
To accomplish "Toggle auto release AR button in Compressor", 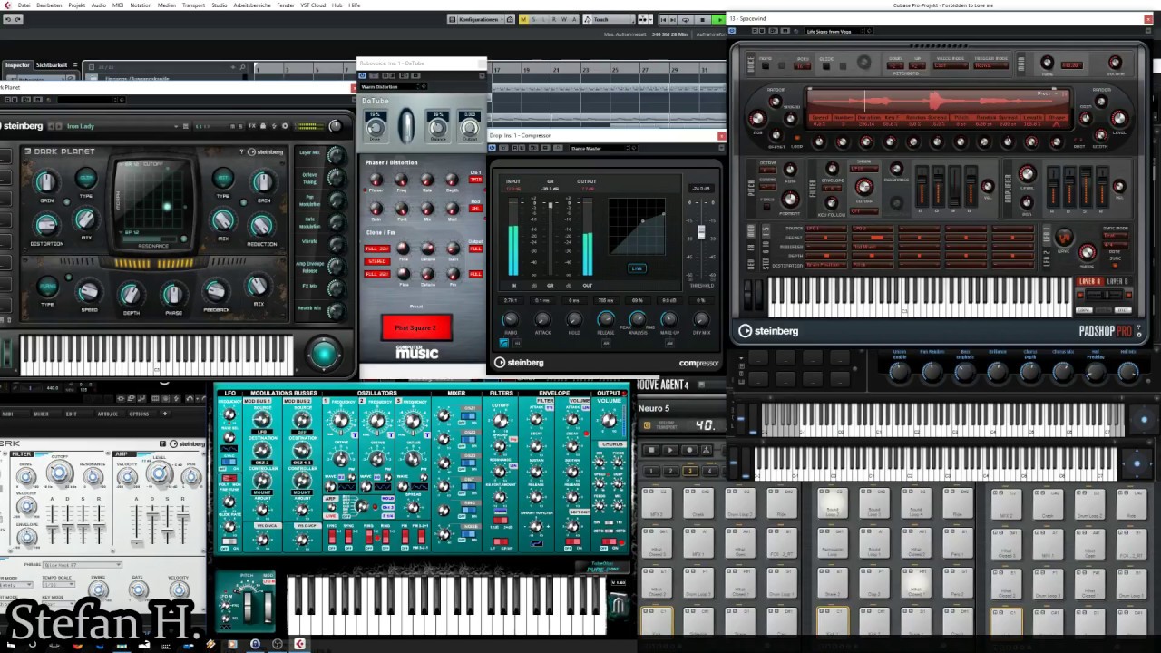I will 607,343.
